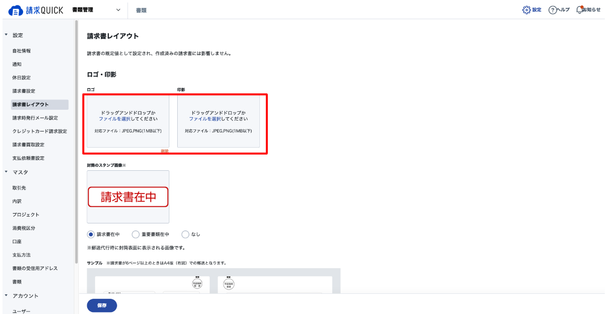Open 請求書設定 in sidebar
Viewport: 606px width, 314px height.
pyautogui.click(x=24, y=91)
